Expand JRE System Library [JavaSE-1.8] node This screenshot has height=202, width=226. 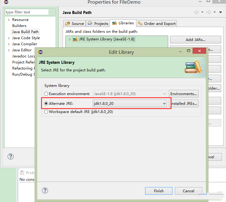(70, 39)
